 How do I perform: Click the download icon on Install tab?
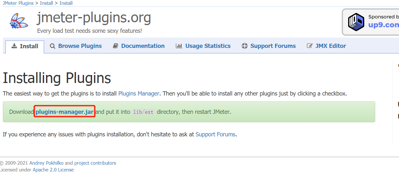14,46
